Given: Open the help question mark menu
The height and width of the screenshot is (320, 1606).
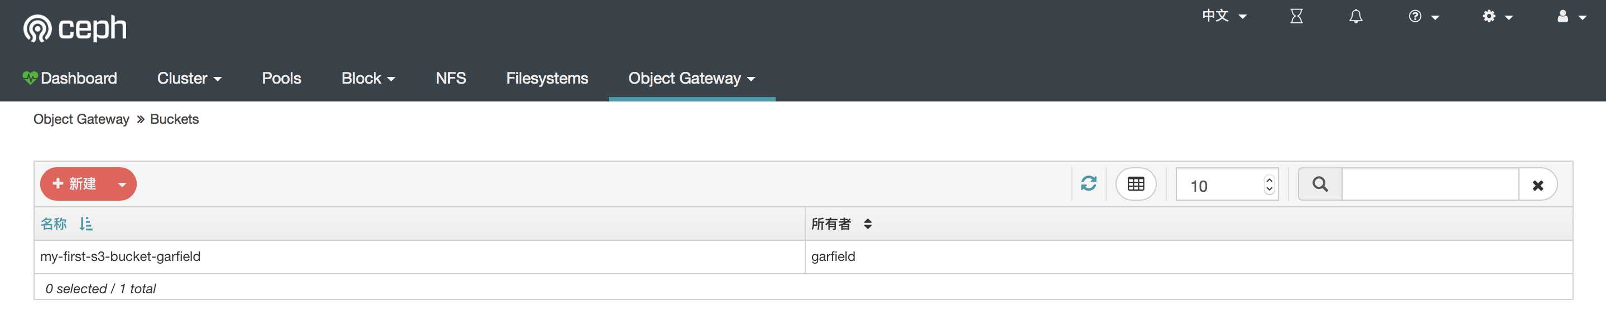Looking at the screenshot, I should (x=1424, y=16).
